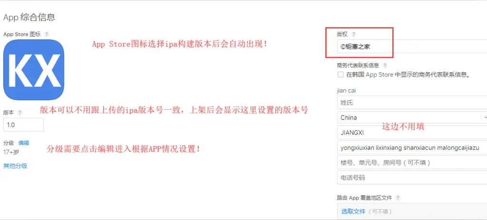Click the 楼号、单元号、房间号 input field

tap(412, 163)
